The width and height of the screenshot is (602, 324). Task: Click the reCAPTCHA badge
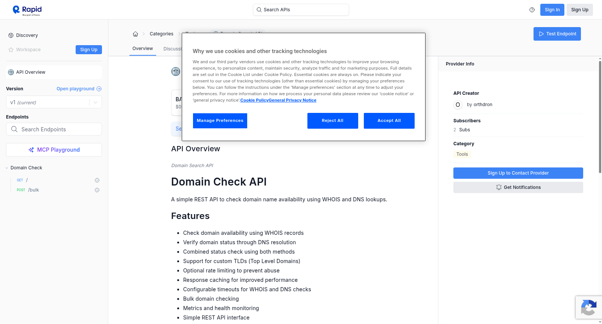click(x=588, y=307)
